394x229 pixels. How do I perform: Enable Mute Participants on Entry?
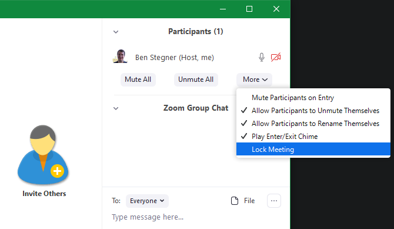pos(313,98)
